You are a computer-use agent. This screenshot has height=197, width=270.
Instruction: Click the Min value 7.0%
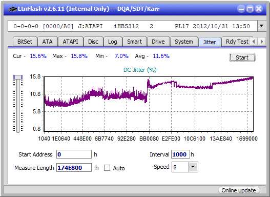point(121,56)
